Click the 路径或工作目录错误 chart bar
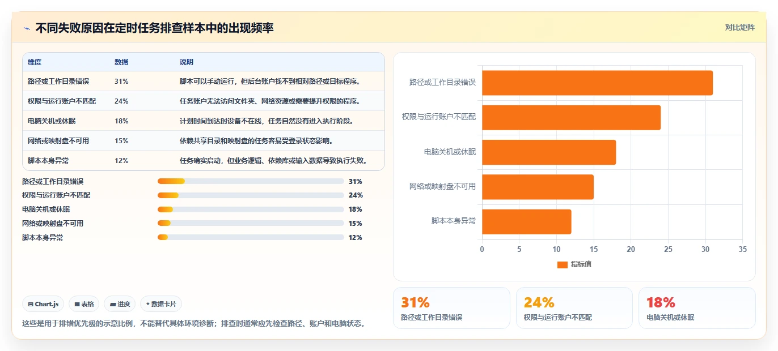Screen dimensions: 778x351 pos(597,83)
